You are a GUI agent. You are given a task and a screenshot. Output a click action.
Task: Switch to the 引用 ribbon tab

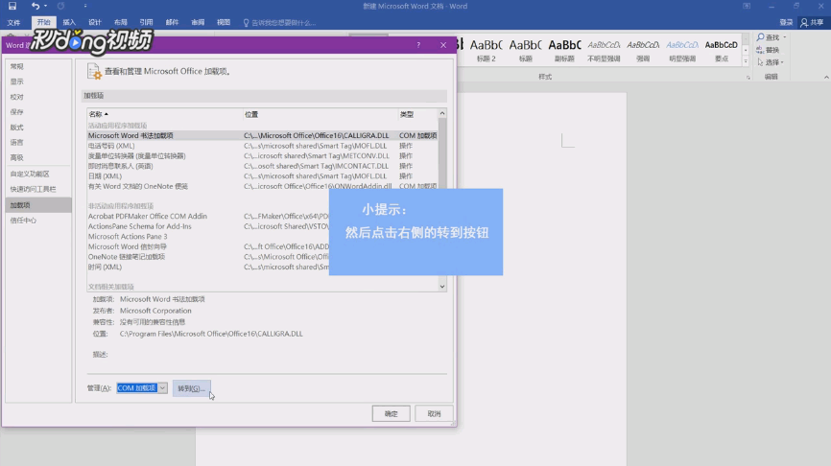pyautogui.click(x=146, y=22)
